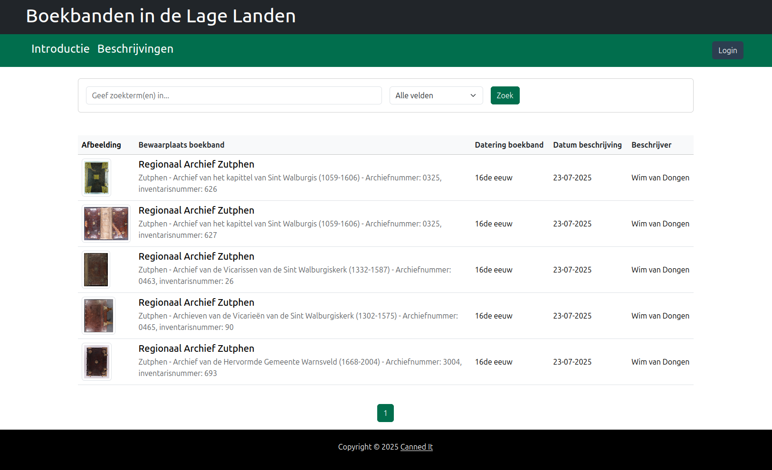Open the Regionaal Archief Zutphen entry for inventarisnummer 627

click(x=196, y=210)
